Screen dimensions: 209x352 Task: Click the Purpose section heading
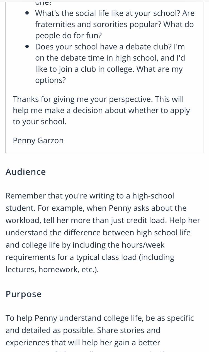coord(24,294)
